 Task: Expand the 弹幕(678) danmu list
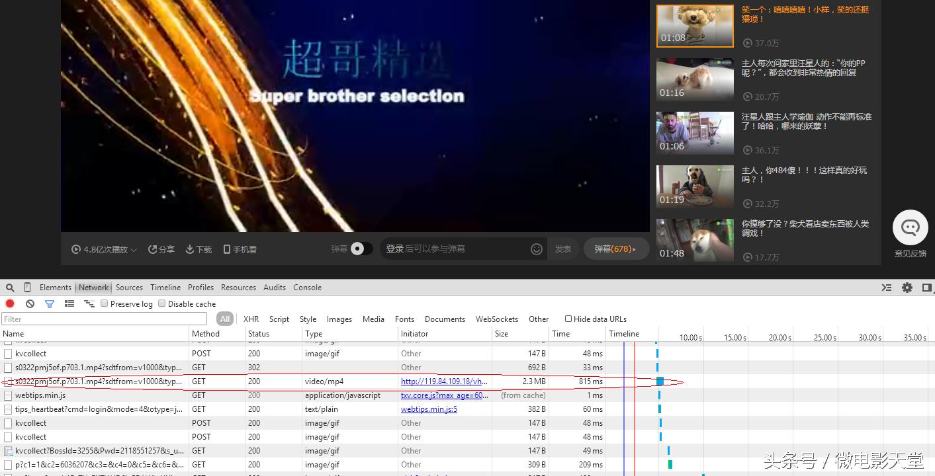coord(615,249)
